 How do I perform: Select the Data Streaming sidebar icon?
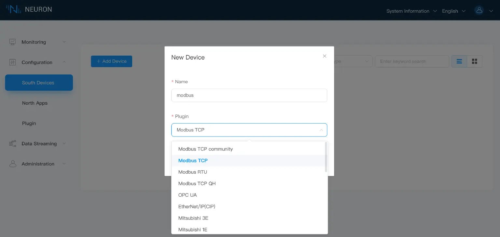point(12,143)
